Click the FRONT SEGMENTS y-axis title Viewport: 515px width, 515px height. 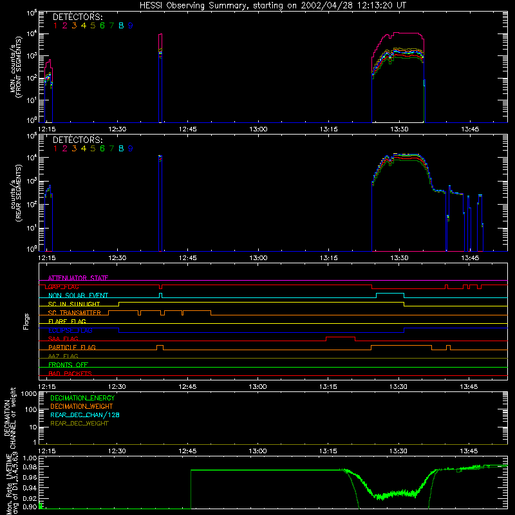(x=15, y=68)
